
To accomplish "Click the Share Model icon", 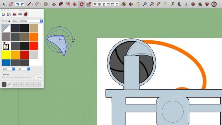I will tap(200, 4).
